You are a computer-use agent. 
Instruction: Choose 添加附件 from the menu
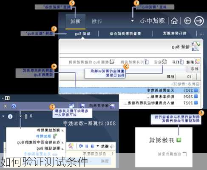tap(46, 136)
